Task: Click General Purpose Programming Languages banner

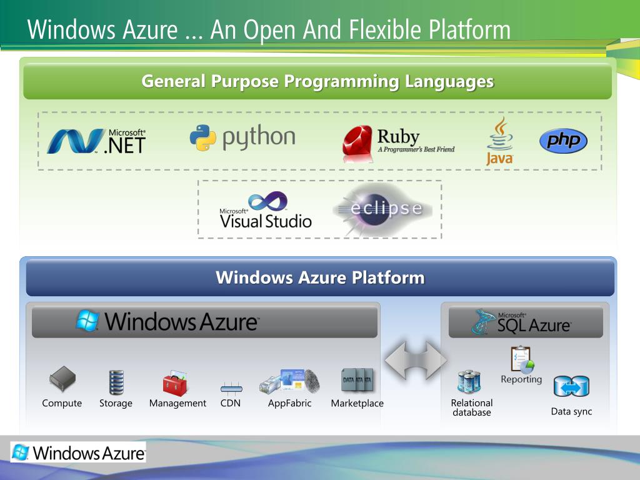Action: pos(317,81)
